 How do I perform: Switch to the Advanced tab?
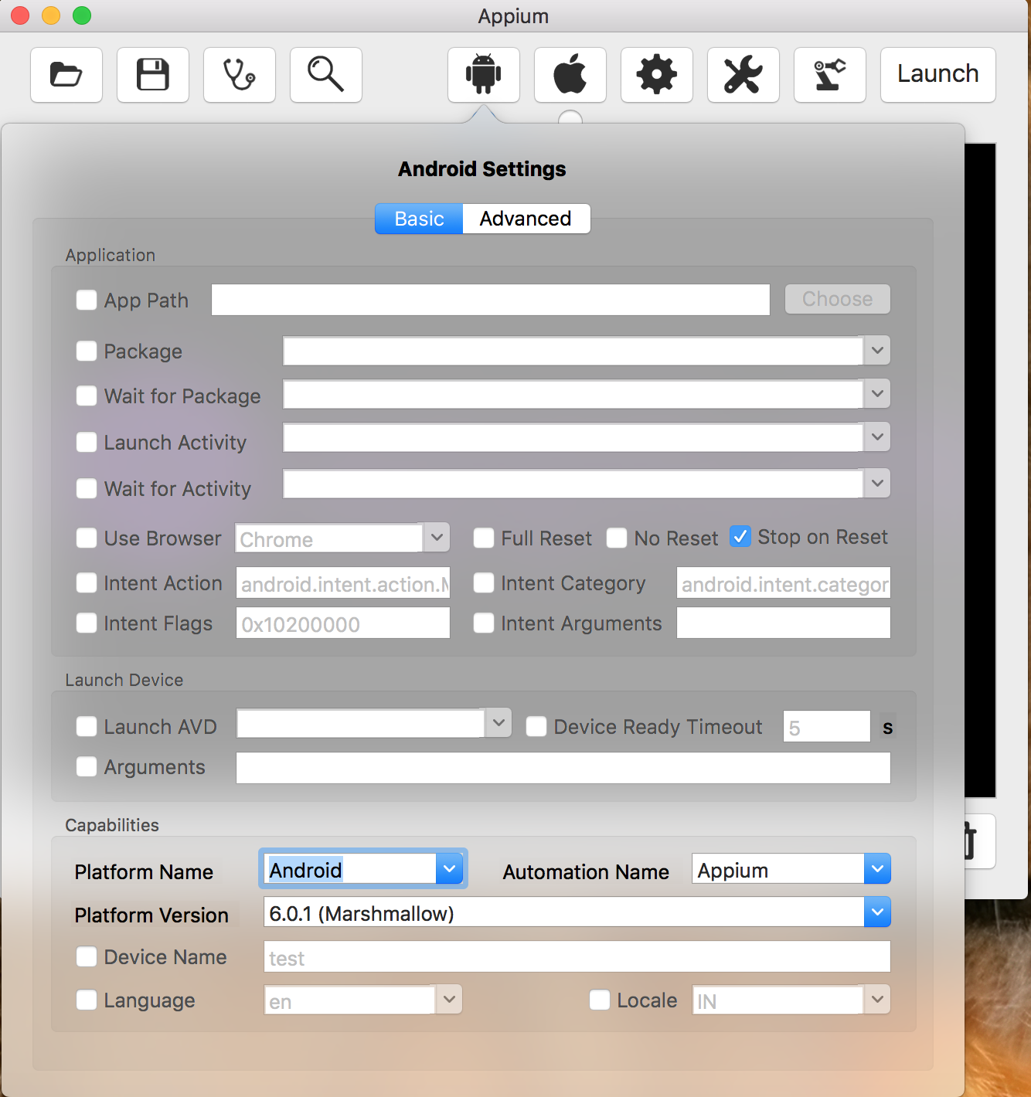(526, 219)
